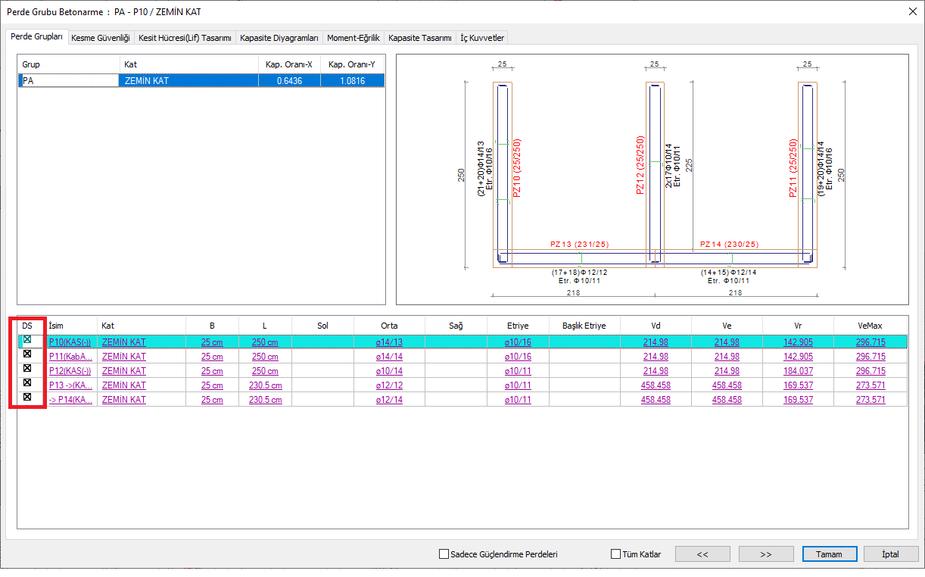This screenshot has width=925, height=577.
Task: Click VeMax column header
Action: (870, 325)
